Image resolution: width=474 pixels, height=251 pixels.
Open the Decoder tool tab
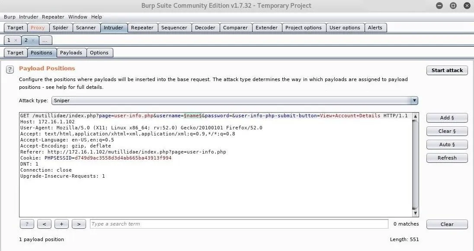tap(205, 28)
